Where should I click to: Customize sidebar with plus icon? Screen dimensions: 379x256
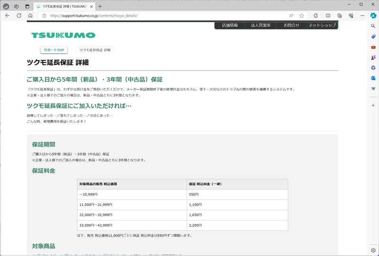373,106
